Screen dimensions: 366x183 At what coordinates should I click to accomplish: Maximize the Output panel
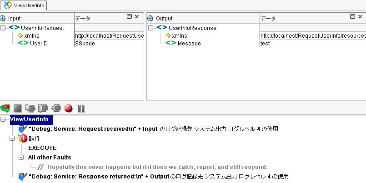(352, 16)
